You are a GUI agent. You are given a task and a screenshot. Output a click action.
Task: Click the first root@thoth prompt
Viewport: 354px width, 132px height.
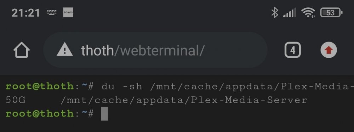coord(40,87)
